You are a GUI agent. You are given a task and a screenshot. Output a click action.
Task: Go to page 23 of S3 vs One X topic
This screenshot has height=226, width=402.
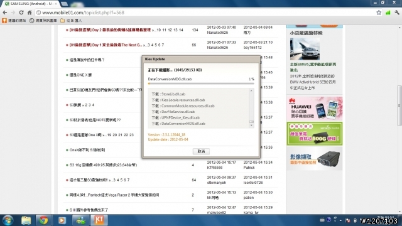click(131, 135)
